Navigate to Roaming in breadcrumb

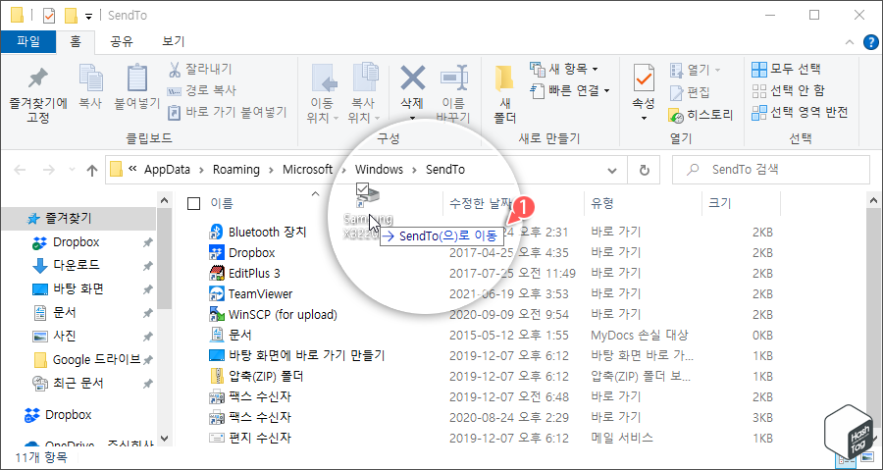click(x=235, y=170)
